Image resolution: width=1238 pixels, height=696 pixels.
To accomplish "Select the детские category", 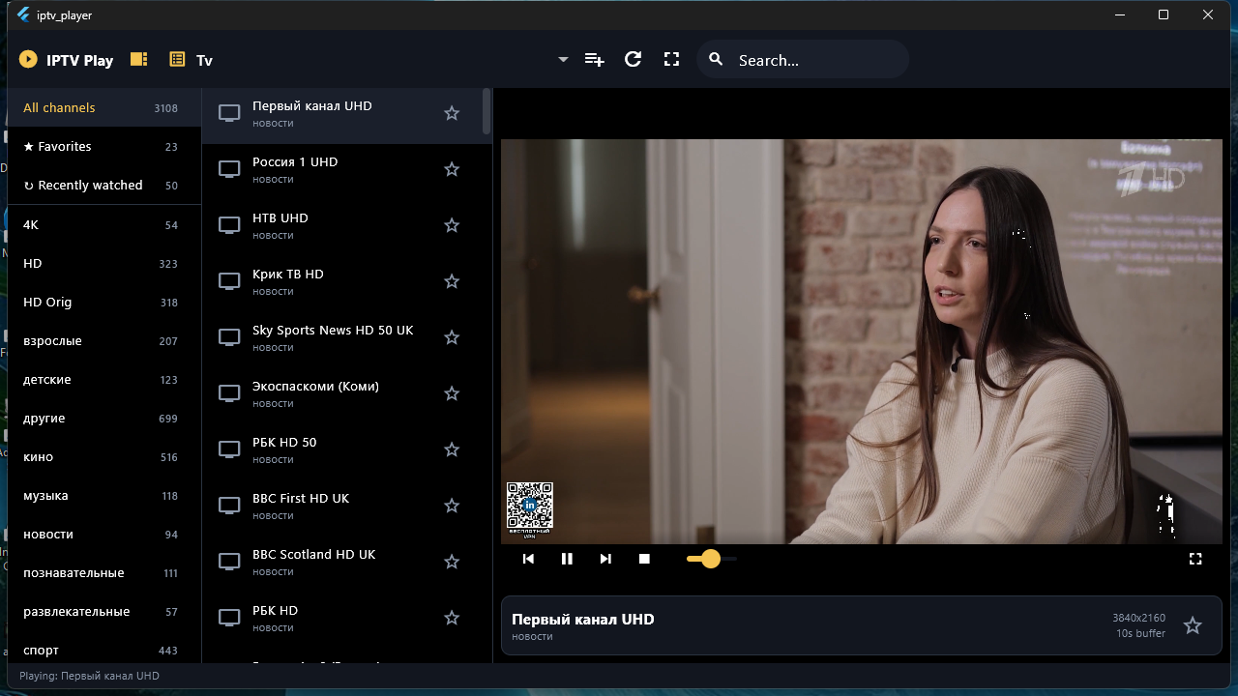I will point(104,379).
